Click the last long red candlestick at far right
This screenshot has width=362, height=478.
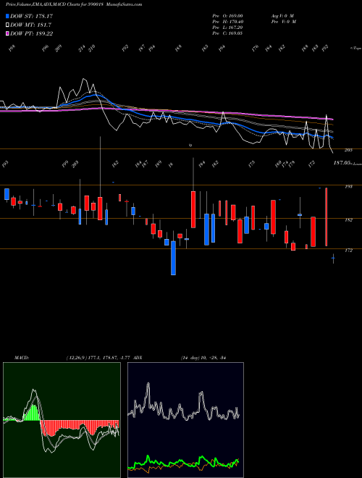click(x=326, y=217)
